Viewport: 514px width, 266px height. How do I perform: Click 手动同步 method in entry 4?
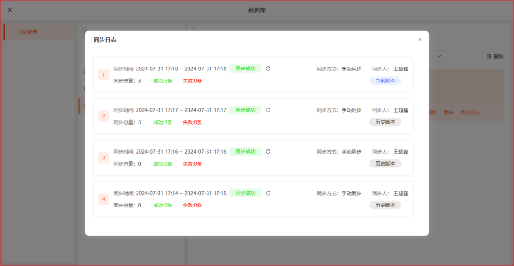[x=352, y=193]
